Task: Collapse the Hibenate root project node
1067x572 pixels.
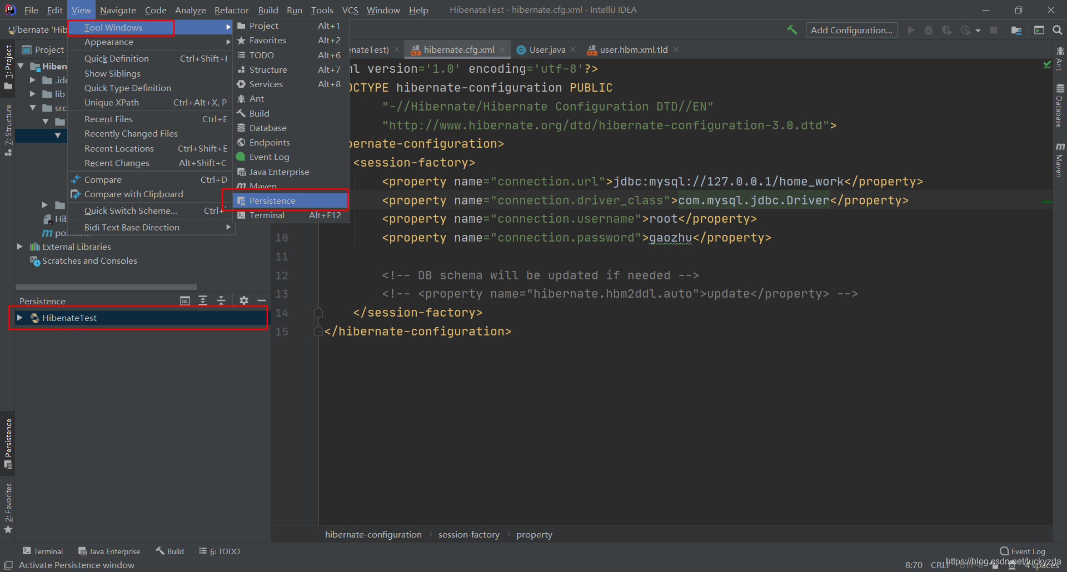Action: (x=21, y=66)
